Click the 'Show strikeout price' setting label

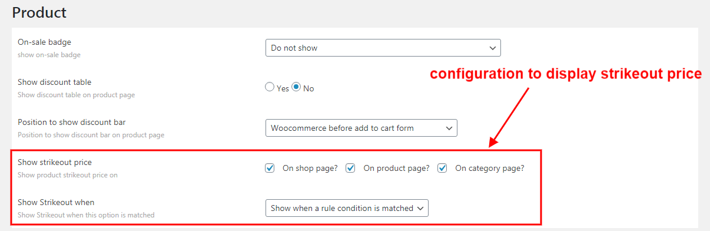[x=55, y=162]
